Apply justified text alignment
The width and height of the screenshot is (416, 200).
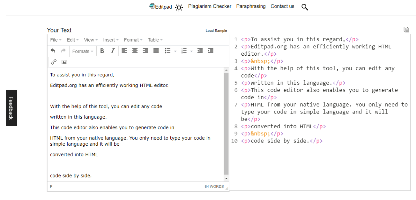(156, 51)
